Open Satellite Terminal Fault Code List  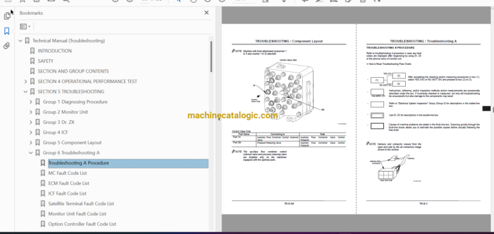[x=81, y=203]
